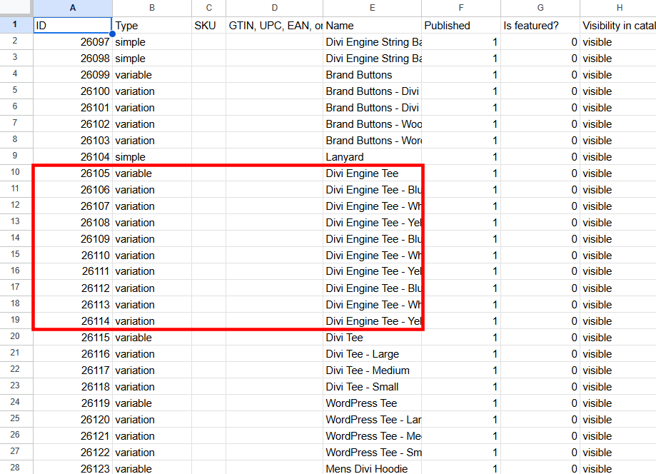Screen dimensions: 656x474
Task: Click the blue fill handle on cell A1
Action: [x=111, y=33]
